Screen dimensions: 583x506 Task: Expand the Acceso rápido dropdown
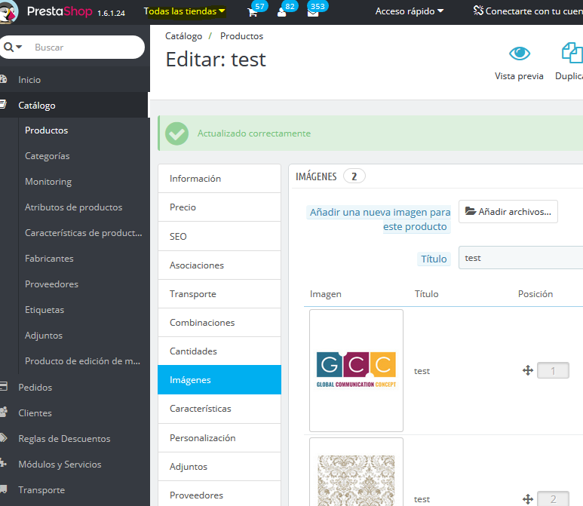point(410,11)
